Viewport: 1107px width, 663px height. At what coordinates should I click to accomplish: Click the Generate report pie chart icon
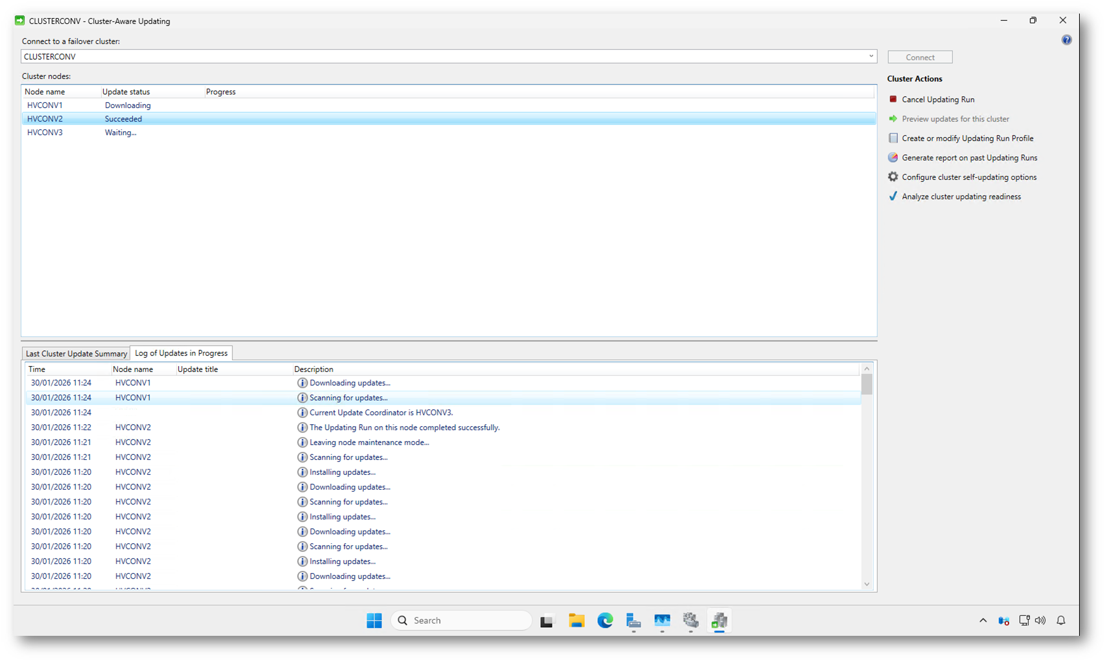(x=893, y=157)
